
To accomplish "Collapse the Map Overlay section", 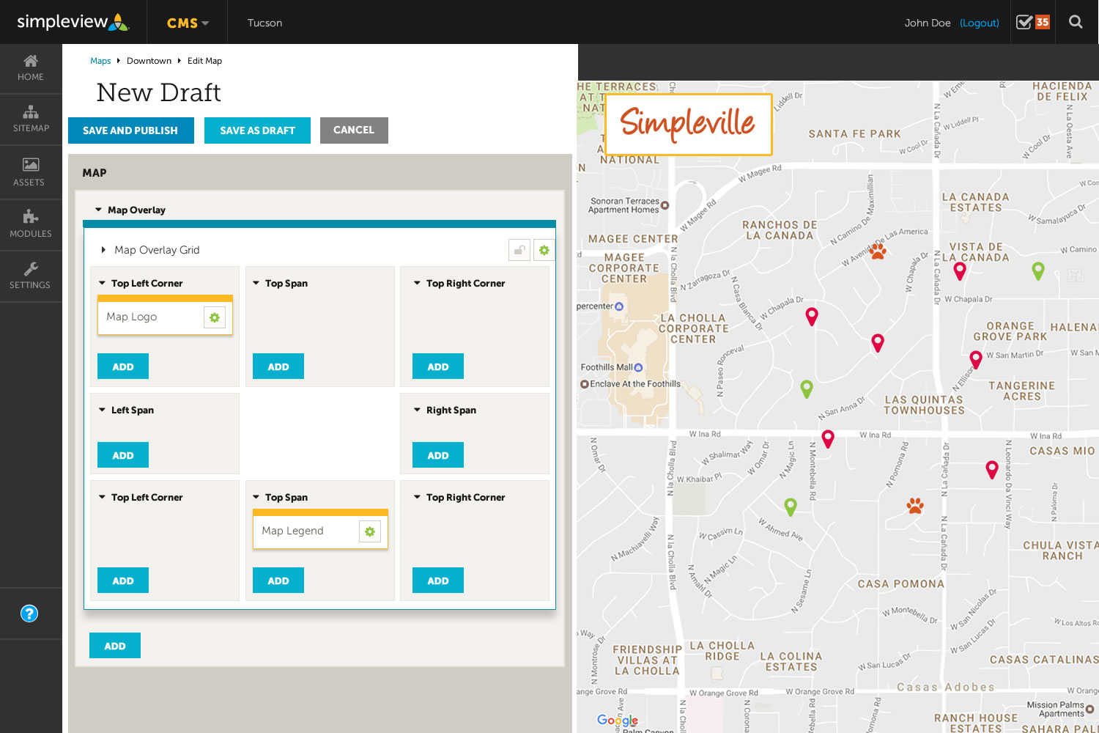I will tap(99, 210).
